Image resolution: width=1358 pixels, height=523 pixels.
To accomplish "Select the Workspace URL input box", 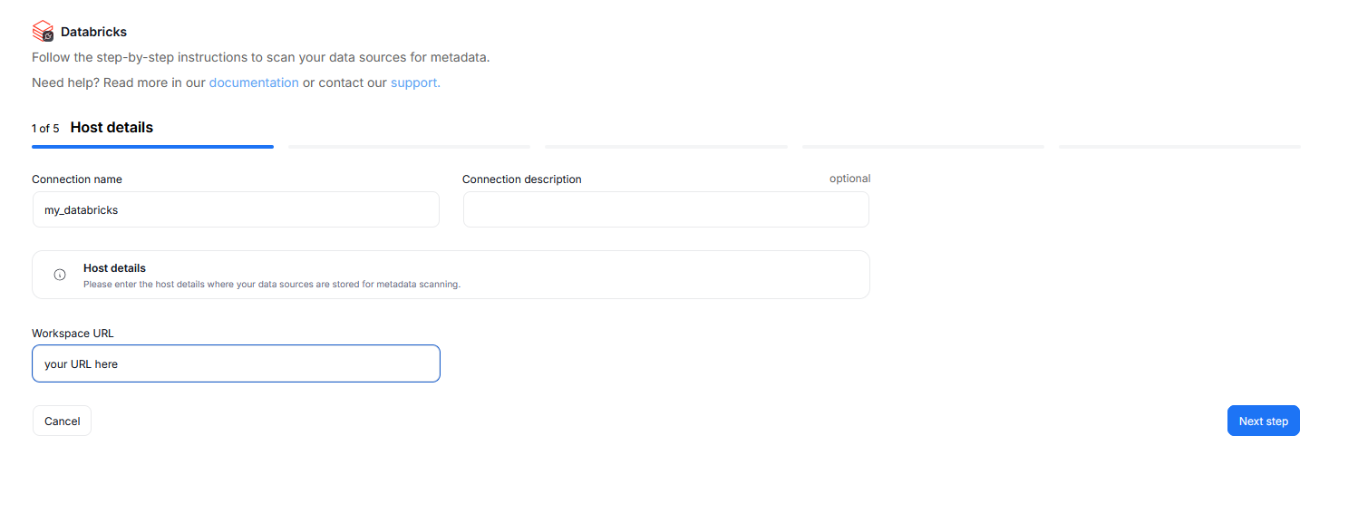I will coord(236,363).
